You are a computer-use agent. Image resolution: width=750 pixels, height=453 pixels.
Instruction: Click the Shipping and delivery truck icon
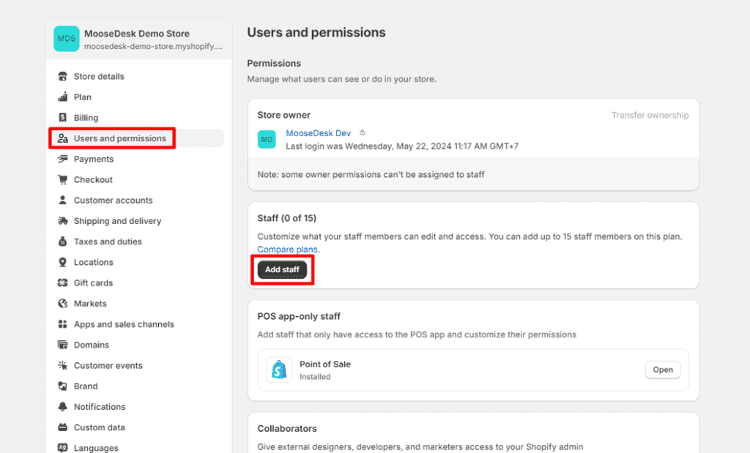click(63, 221)
